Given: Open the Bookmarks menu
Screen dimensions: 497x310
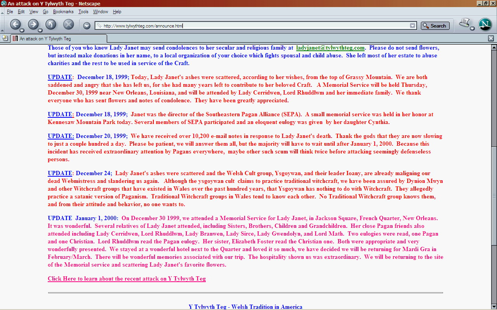Looking at the screenshot, I should 63,12.
